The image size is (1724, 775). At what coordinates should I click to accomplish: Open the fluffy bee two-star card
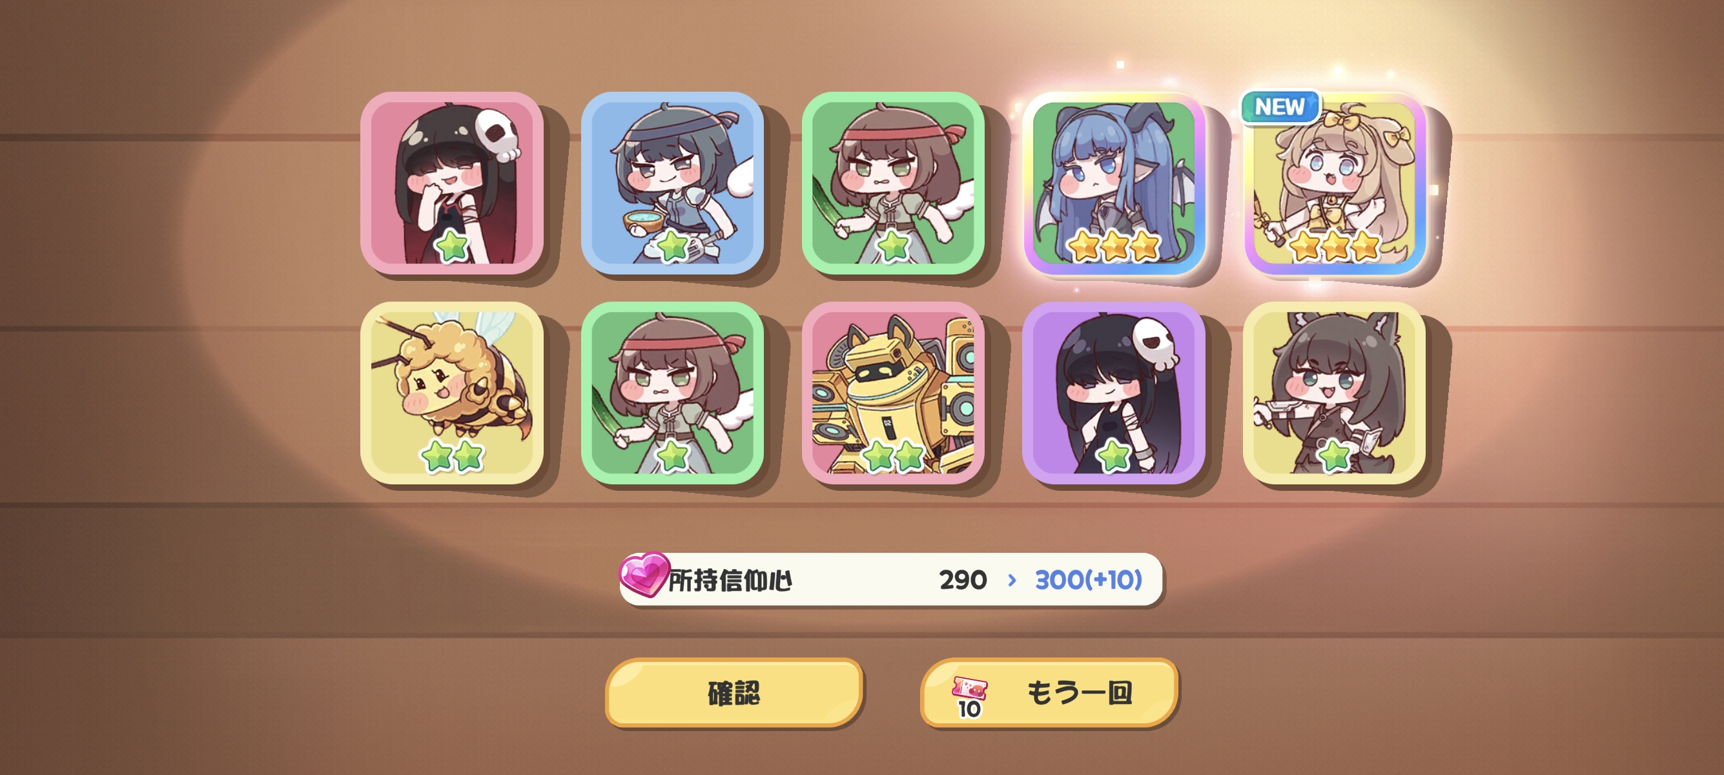pos(452,393)
